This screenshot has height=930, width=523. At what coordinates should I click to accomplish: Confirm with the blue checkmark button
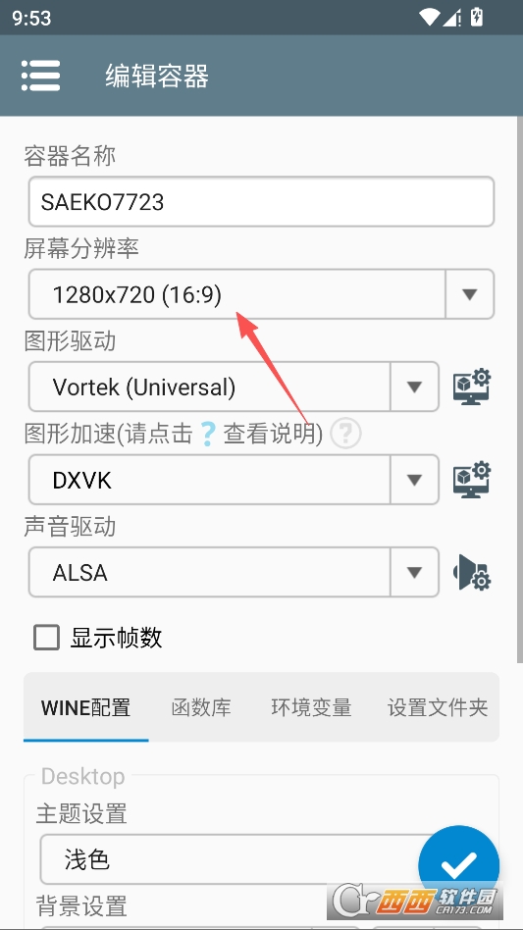(458, 866)
